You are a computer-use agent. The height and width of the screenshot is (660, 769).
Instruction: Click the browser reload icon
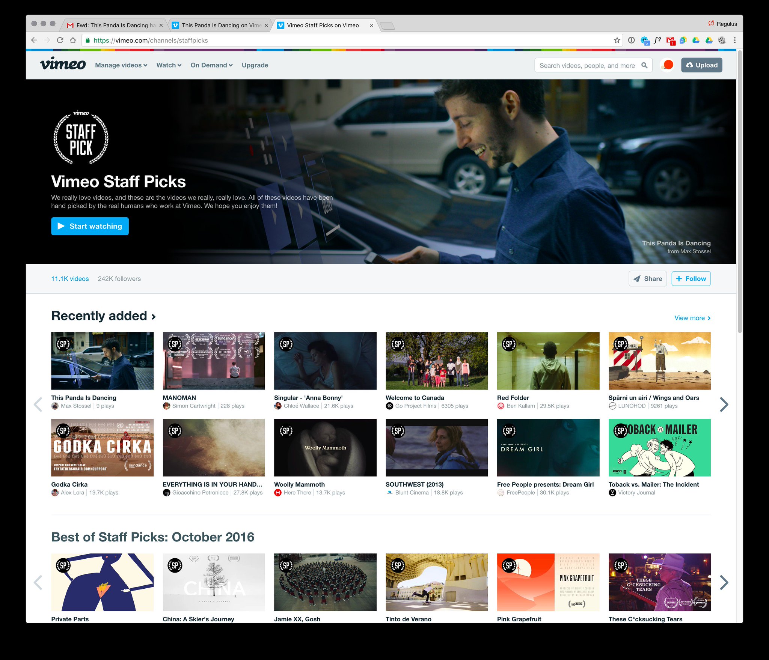click(x=60, y=40)
